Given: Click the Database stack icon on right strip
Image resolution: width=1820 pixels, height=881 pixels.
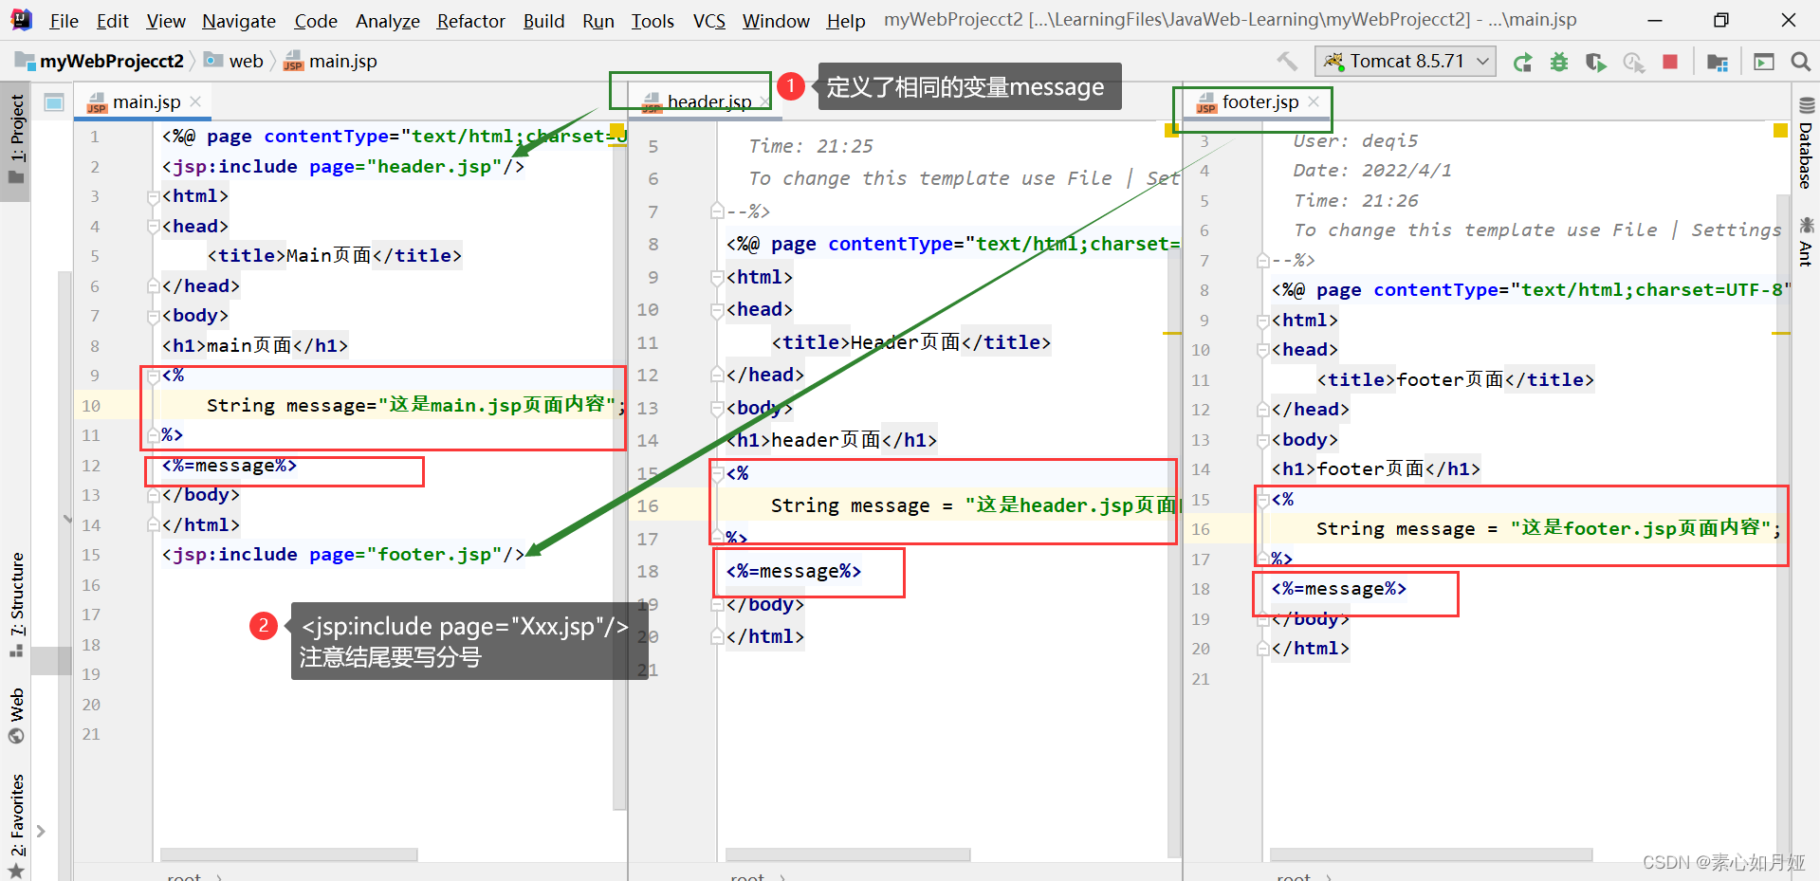Looking at the screenshot, I should coord(1807,105).
